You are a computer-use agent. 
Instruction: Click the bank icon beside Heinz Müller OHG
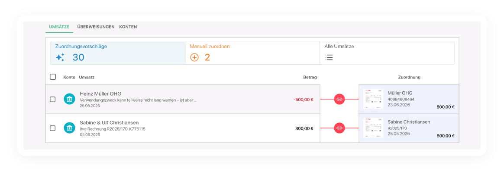pyautogui.click(x=69, y=99)
